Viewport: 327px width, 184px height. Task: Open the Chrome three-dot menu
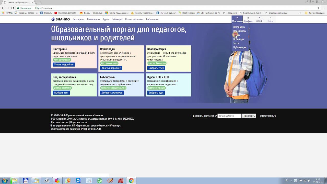[x=324, y=8]
